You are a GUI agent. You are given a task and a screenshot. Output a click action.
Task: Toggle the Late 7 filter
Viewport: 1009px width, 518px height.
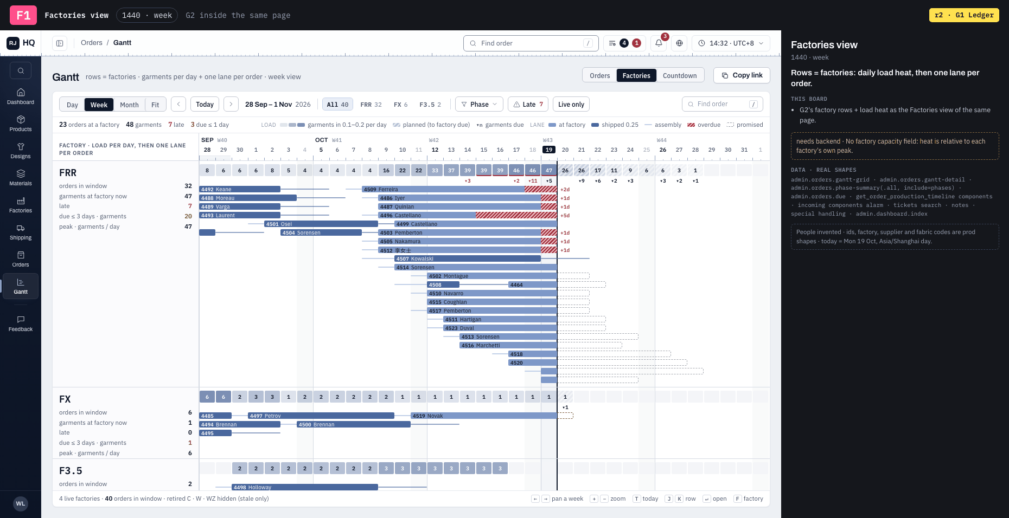(x=528, y=104)
